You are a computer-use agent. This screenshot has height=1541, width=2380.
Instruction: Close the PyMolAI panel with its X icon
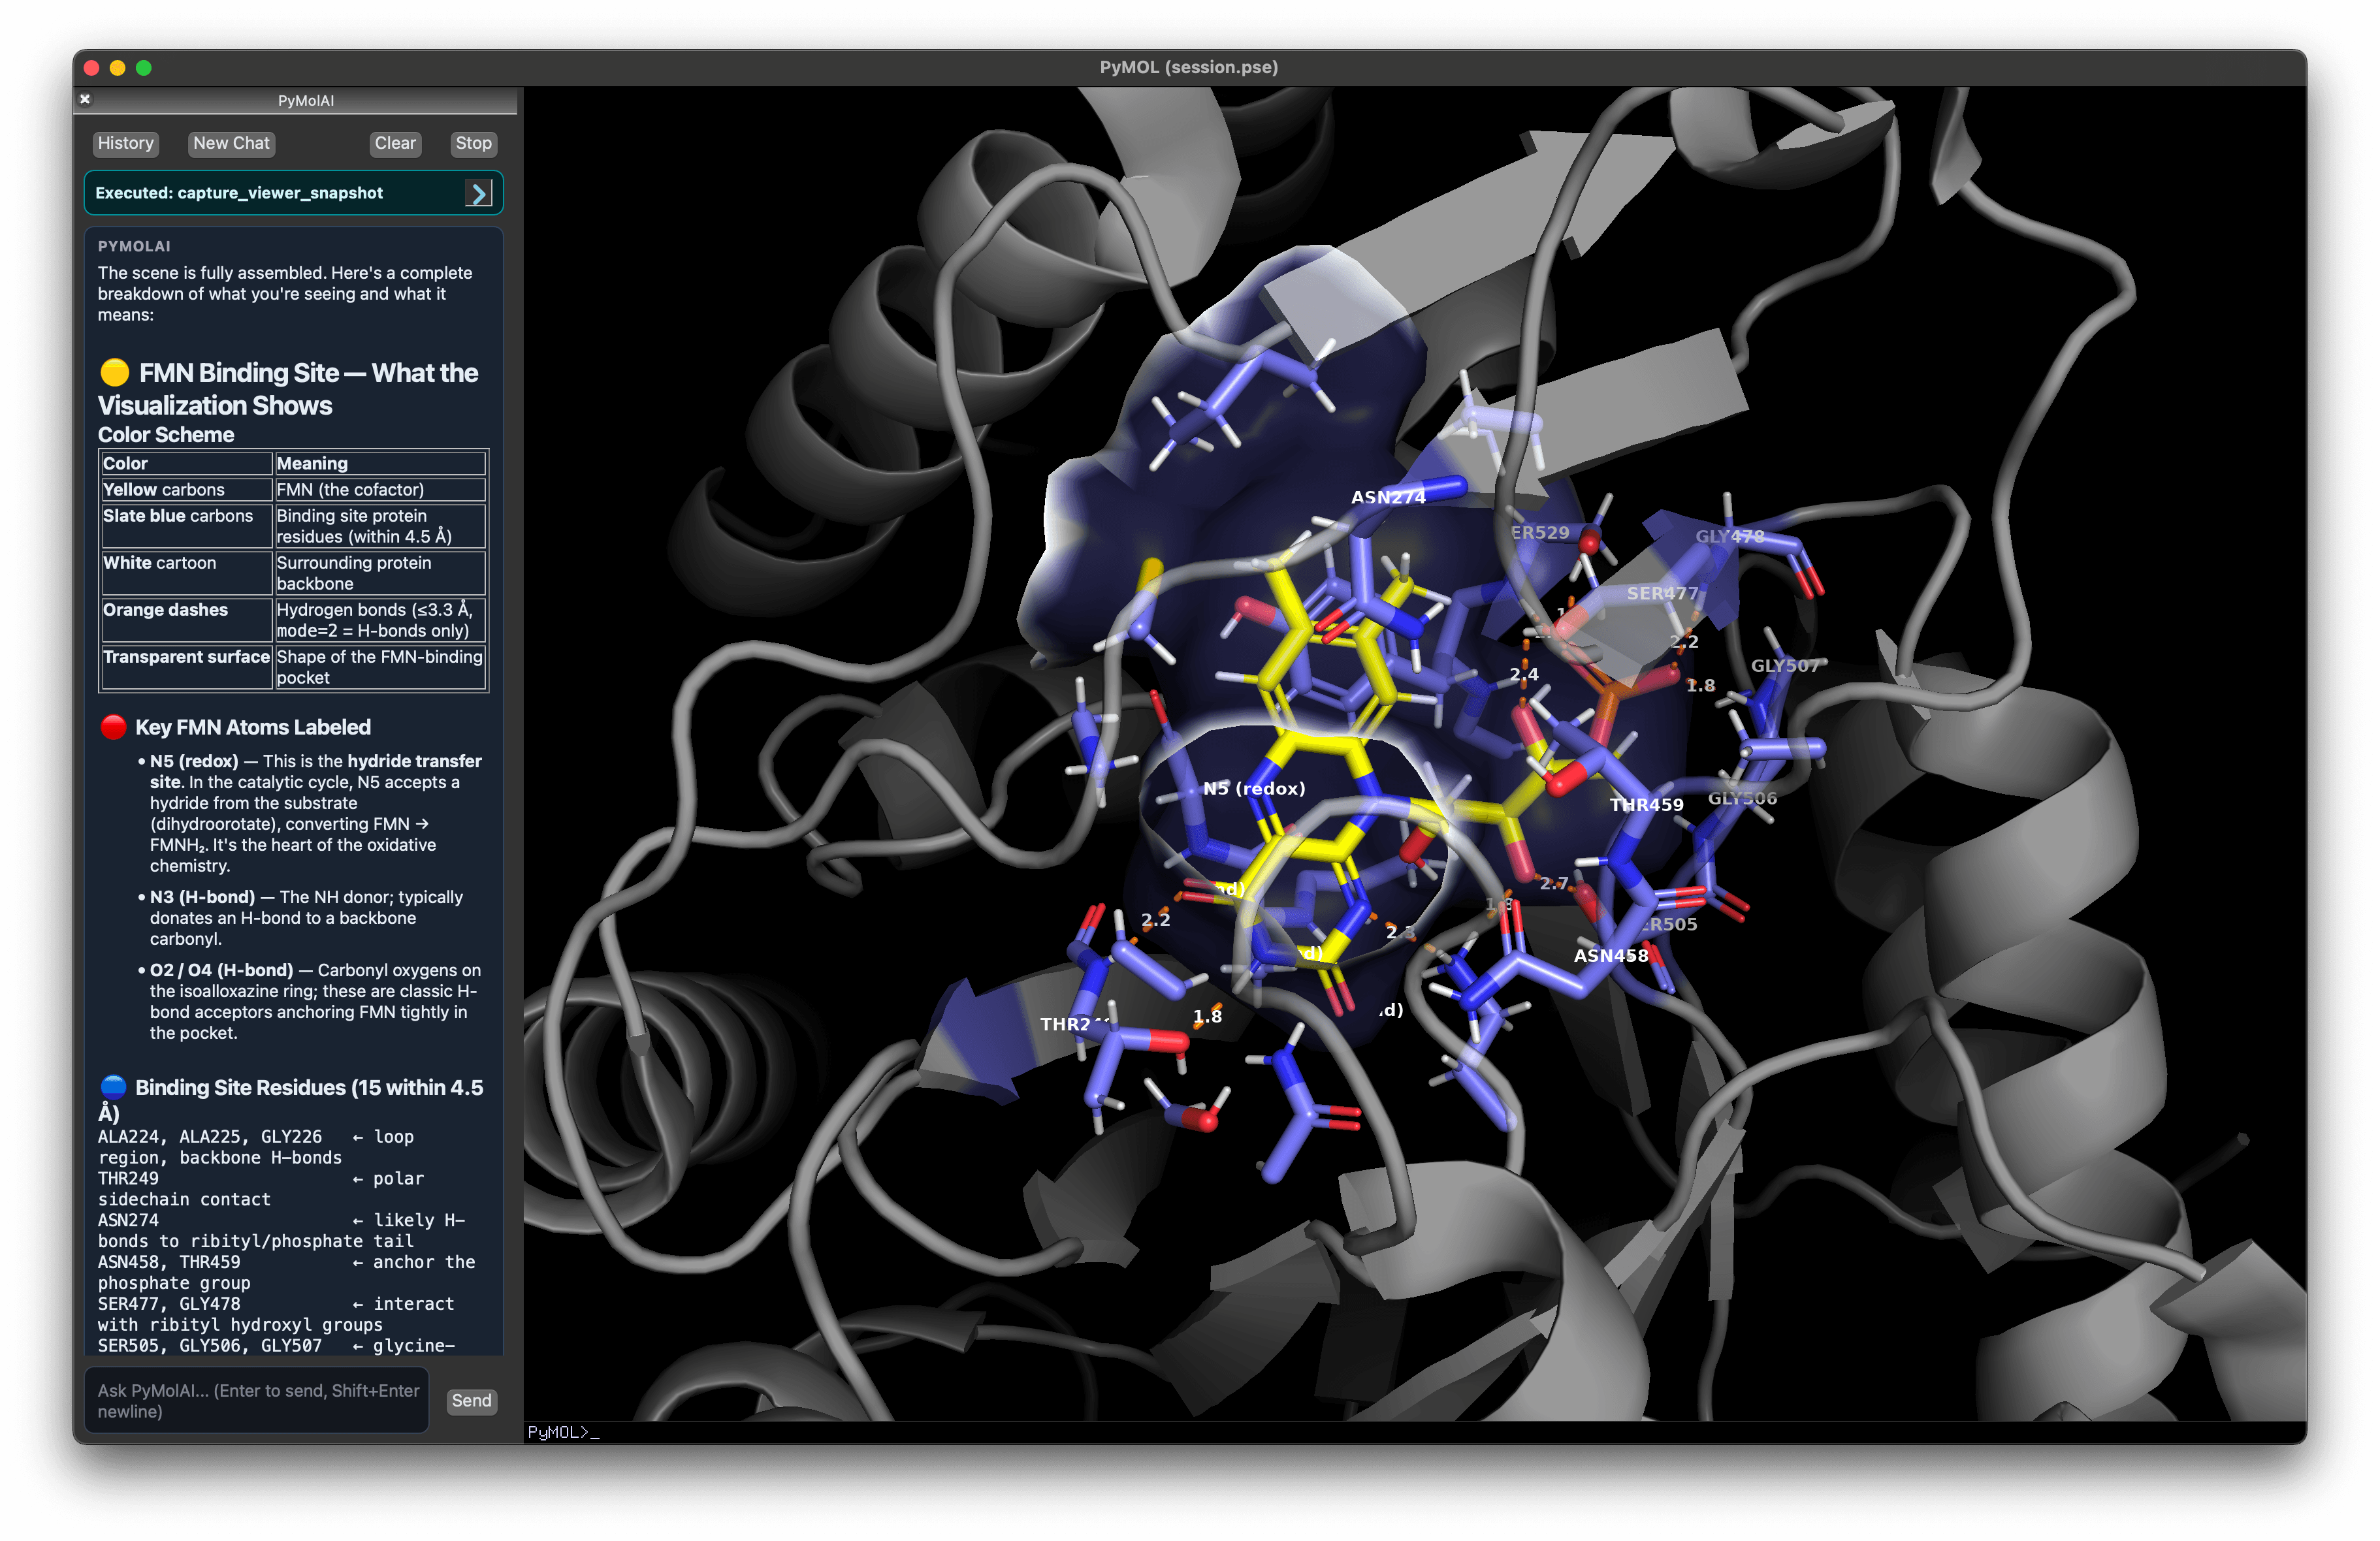click(85, 99)
